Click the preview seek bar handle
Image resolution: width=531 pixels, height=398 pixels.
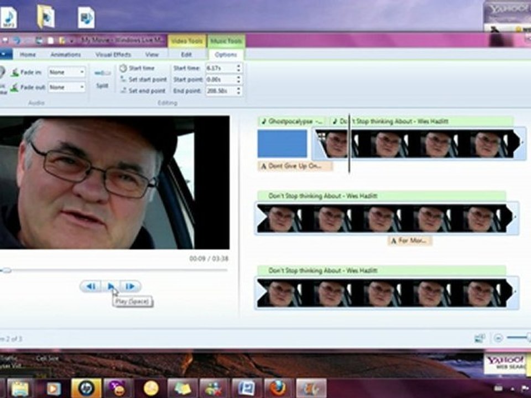coord(6,270)
